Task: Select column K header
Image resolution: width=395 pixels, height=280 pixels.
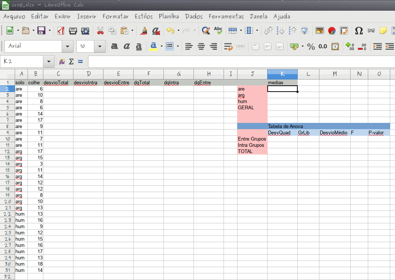Action: 282,74
